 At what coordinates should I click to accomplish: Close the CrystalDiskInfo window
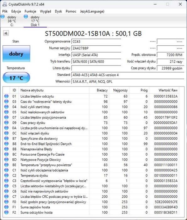coord(180,4)
